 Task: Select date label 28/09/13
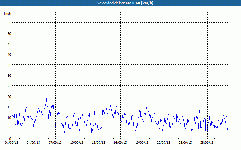(207, 143)
